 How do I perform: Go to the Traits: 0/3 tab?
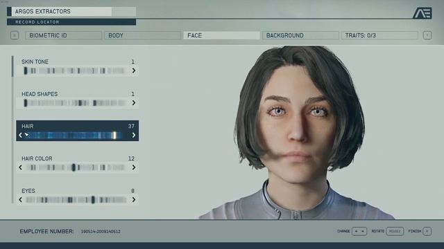coord(379,35)
